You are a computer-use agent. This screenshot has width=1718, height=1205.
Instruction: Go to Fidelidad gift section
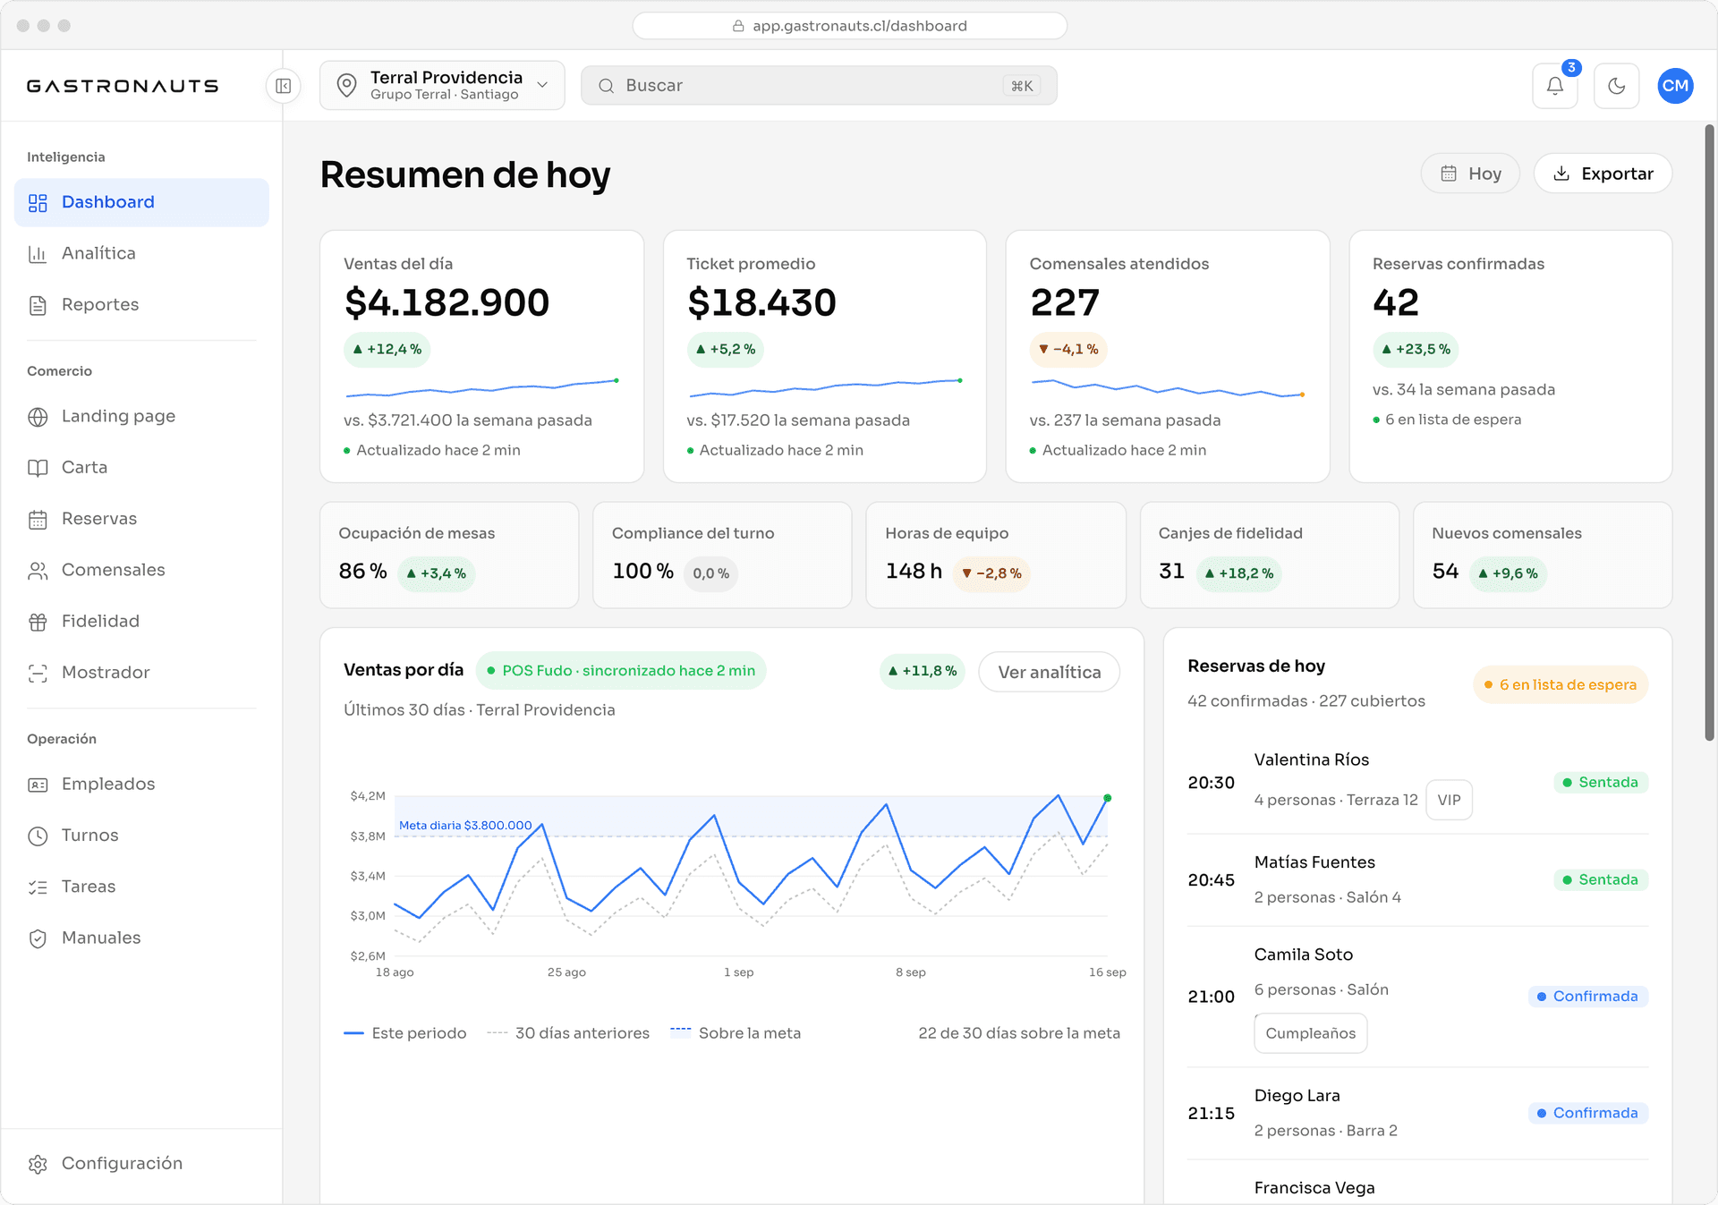click(141, 621)
